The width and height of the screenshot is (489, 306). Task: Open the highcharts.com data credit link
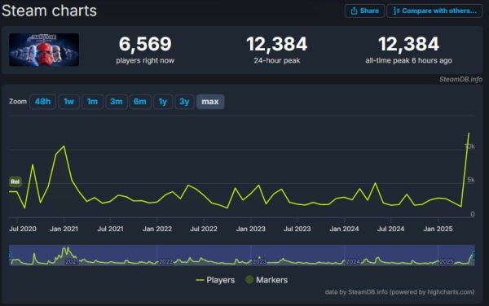[x=399, y=292]
